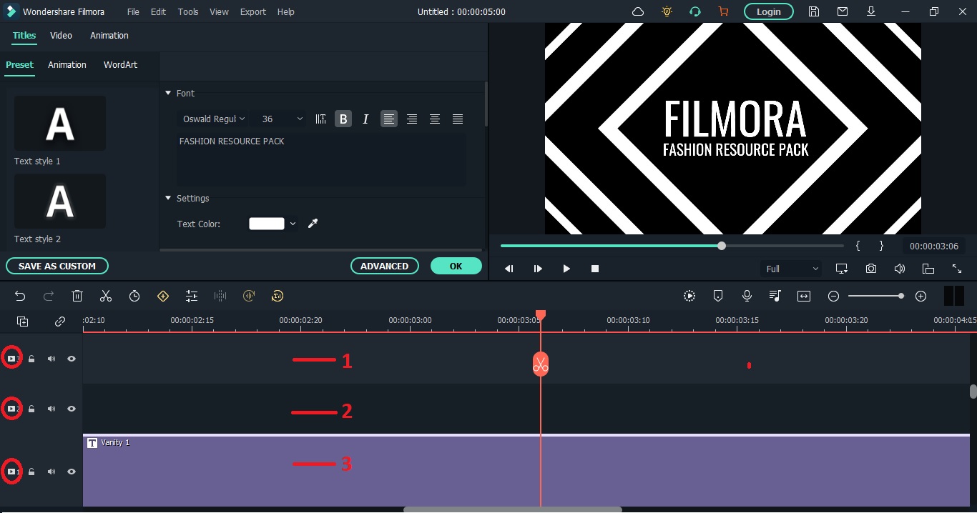This screenshot has height=513, width=977.
Task: Open the Edit menu
Action: [158, 11]
